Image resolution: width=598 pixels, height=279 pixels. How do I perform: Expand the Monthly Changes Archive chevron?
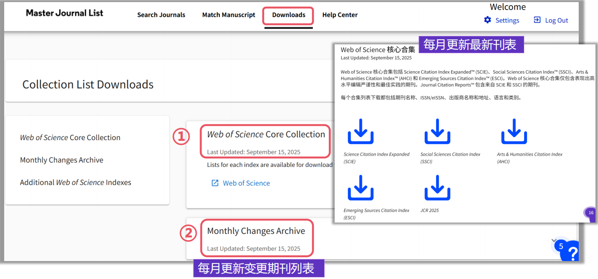coord(554,241)
